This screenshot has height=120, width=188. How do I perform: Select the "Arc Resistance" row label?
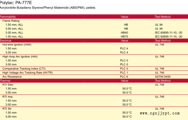pos(12,77)
